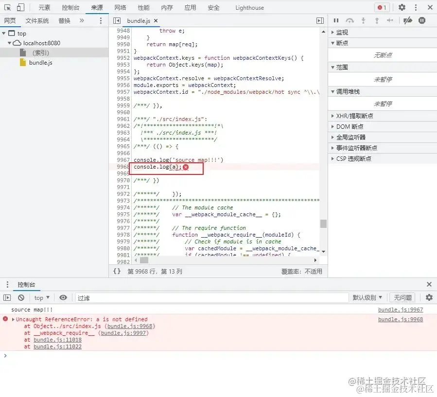Toggle pause on exceptions icon
The image size is (437, 397).
421,20
